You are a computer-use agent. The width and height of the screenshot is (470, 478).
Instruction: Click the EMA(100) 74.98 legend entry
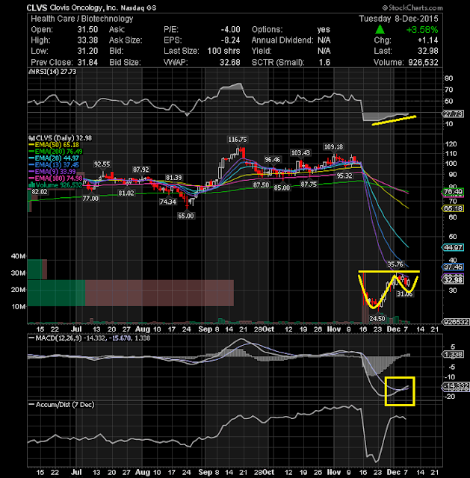click(x=56, y=179)
